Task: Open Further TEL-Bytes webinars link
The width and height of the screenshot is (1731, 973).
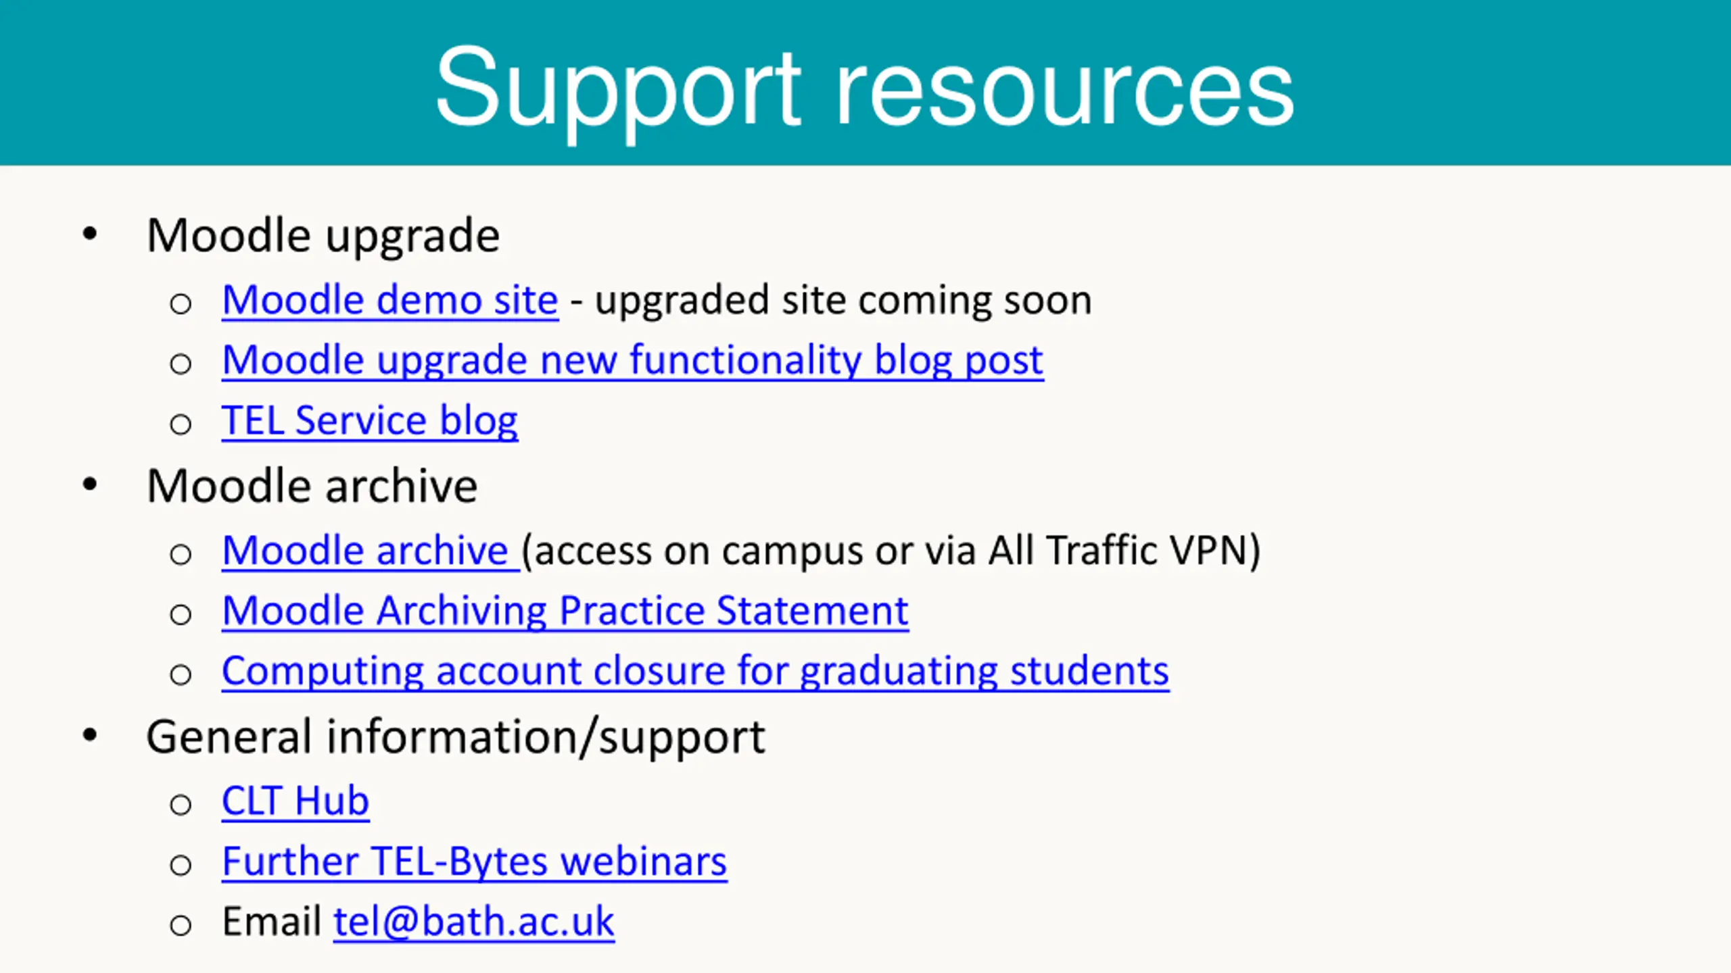Action: click(475, 862)
